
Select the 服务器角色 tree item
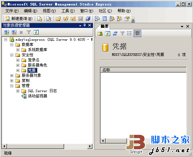37,65
